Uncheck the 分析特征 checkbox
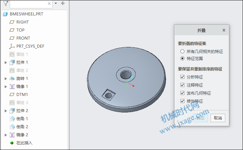 coord(182,77)
